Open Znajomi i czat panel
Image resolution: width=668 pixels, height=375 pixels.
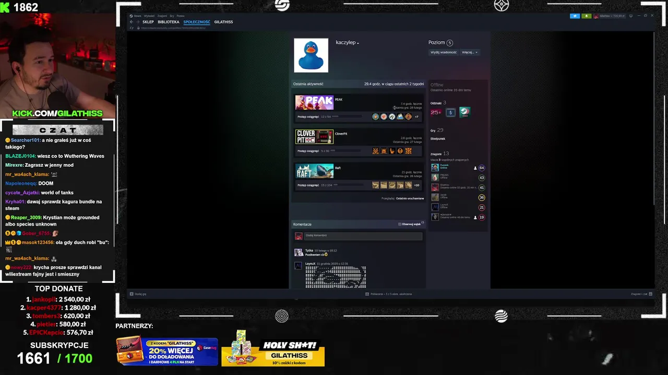click(x=642, y=294)
